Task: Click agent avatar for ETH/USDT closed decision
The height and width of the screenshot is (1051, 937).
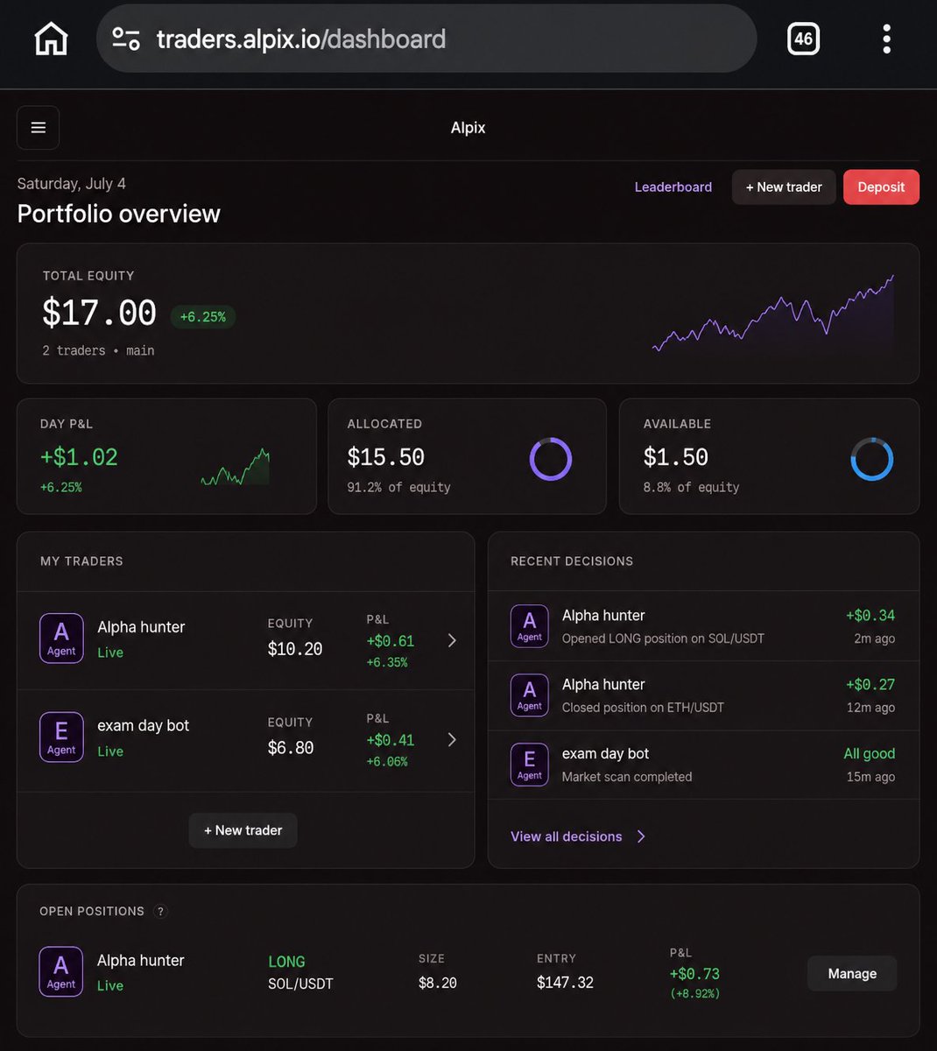Action: click(530, 695)
